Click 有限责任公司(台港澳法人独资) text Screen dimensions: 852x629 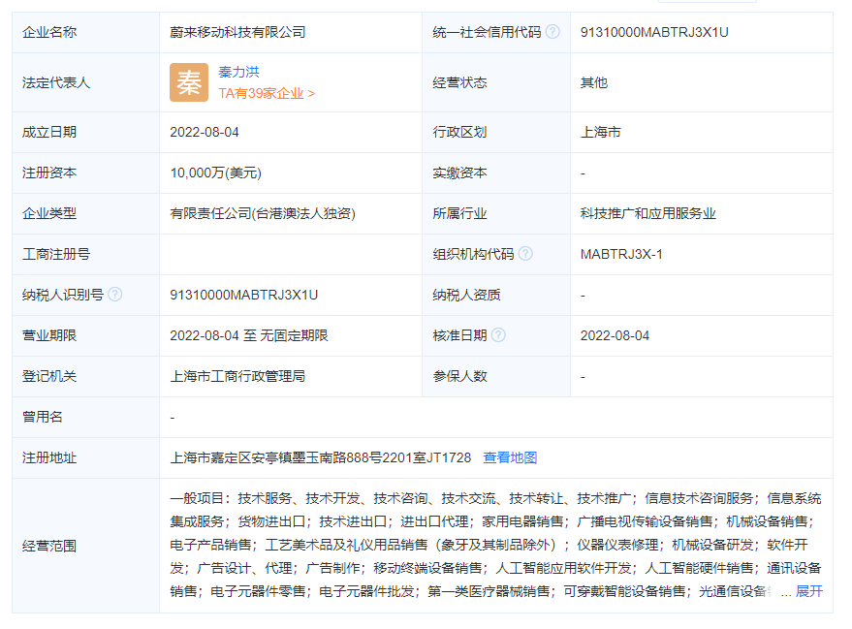point(263,213)
